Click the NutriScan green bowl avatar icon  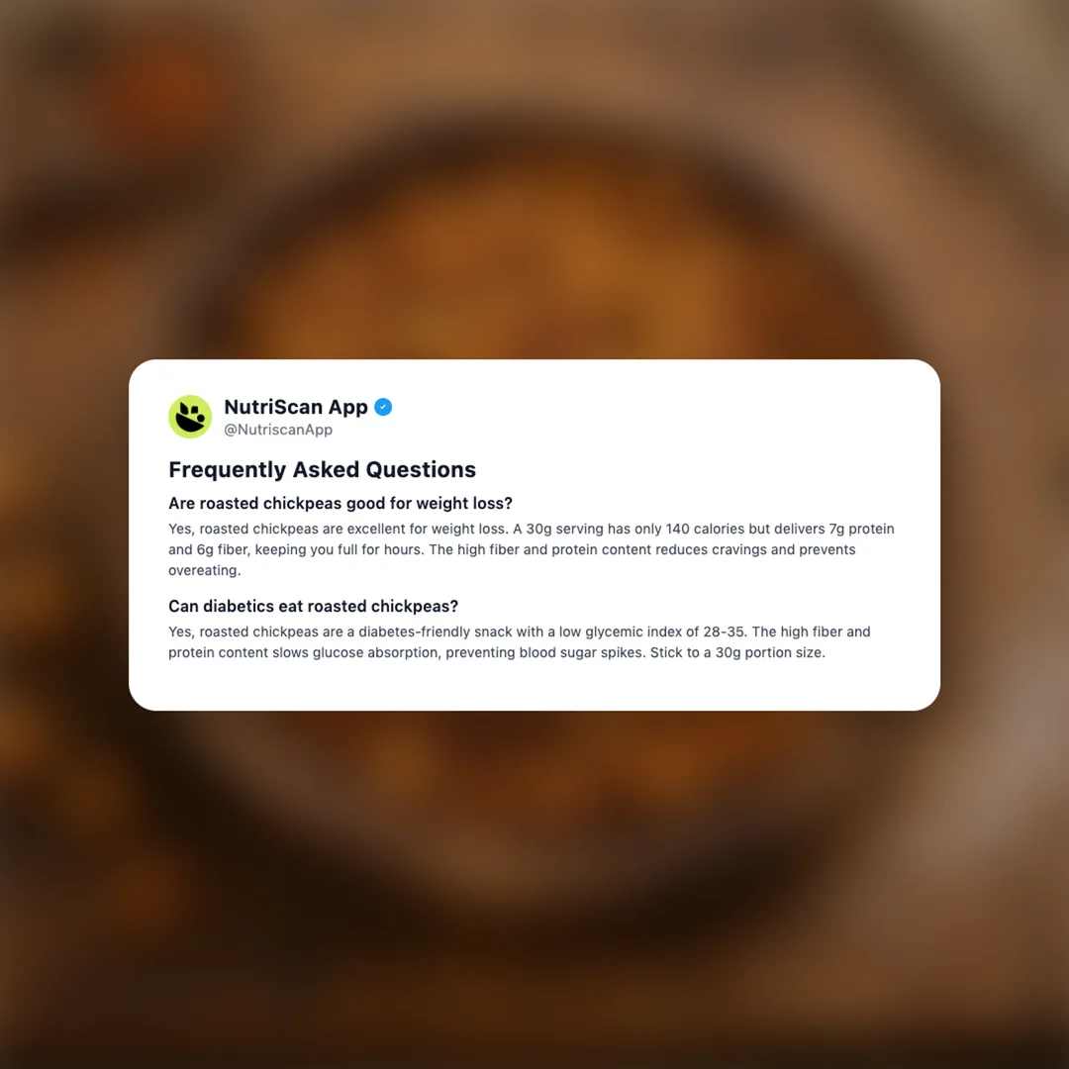(189, 416)
